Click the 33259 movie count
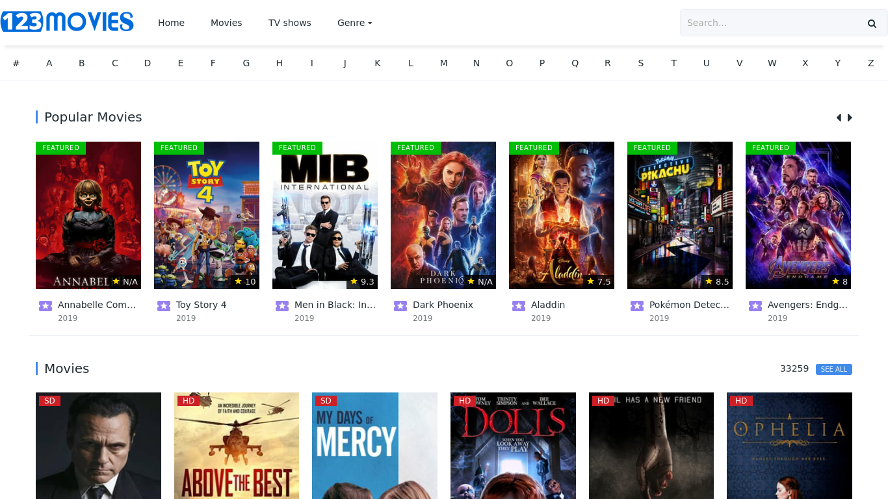Image resolution: width=888 pixels, height=499 pixels. point(794,368)
